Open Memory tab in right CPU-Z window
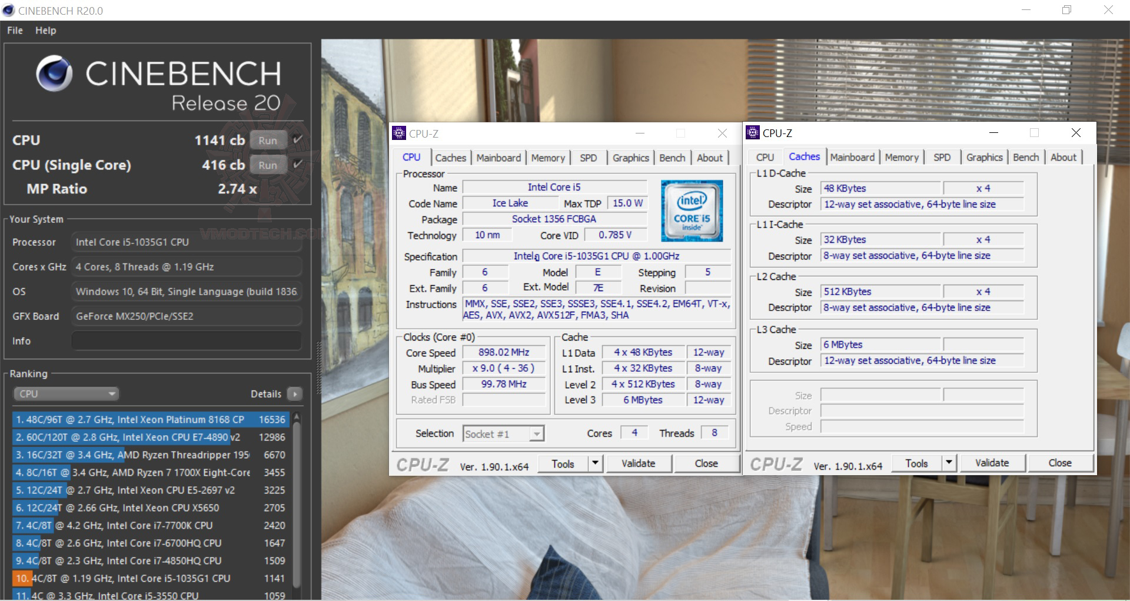 tap(902, 158)
